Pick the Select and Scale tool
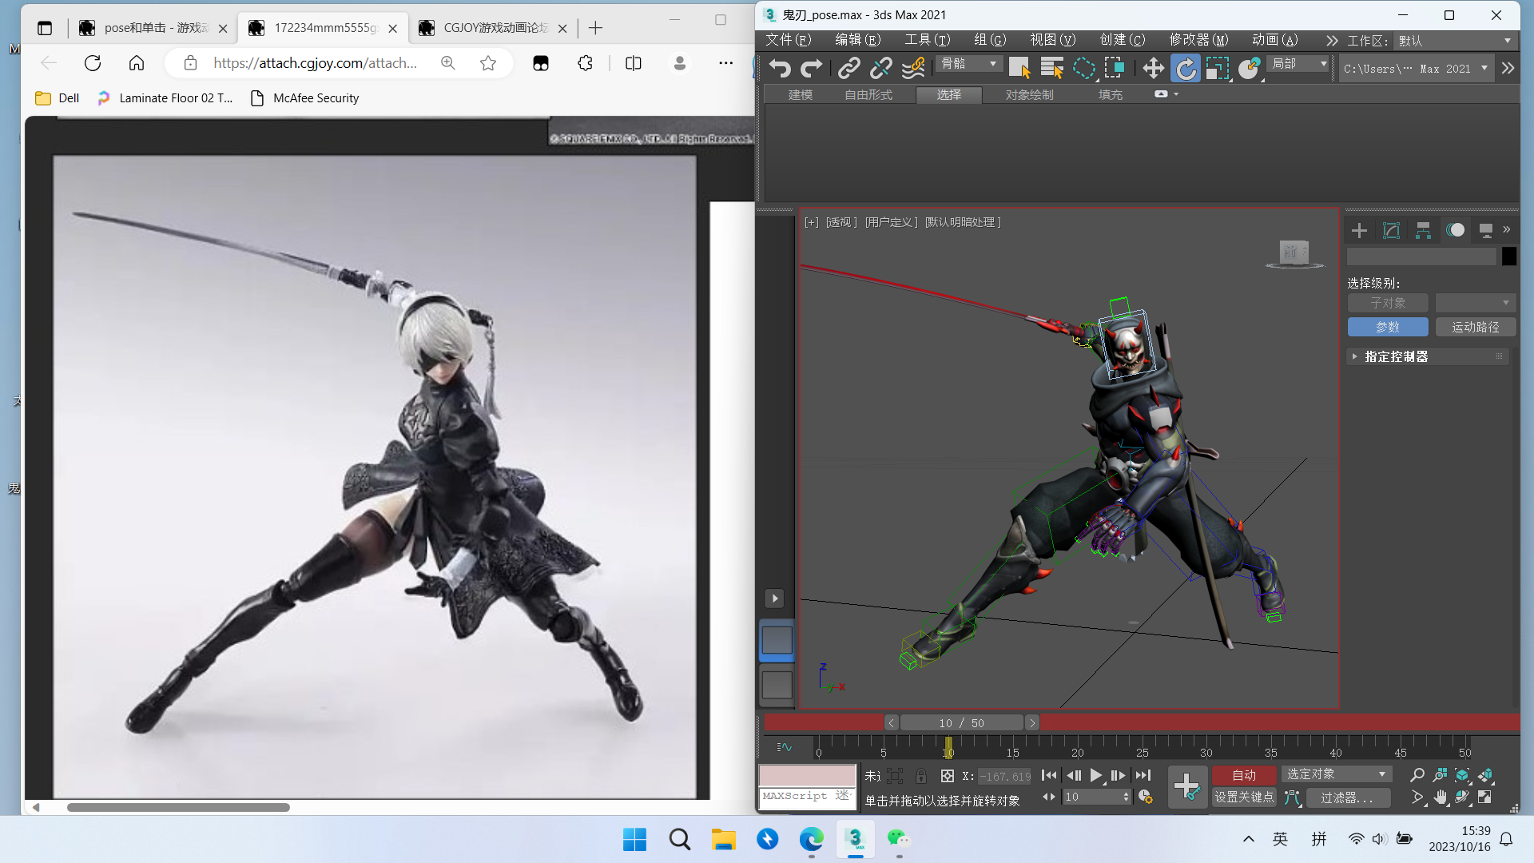 click(1217, 68)
